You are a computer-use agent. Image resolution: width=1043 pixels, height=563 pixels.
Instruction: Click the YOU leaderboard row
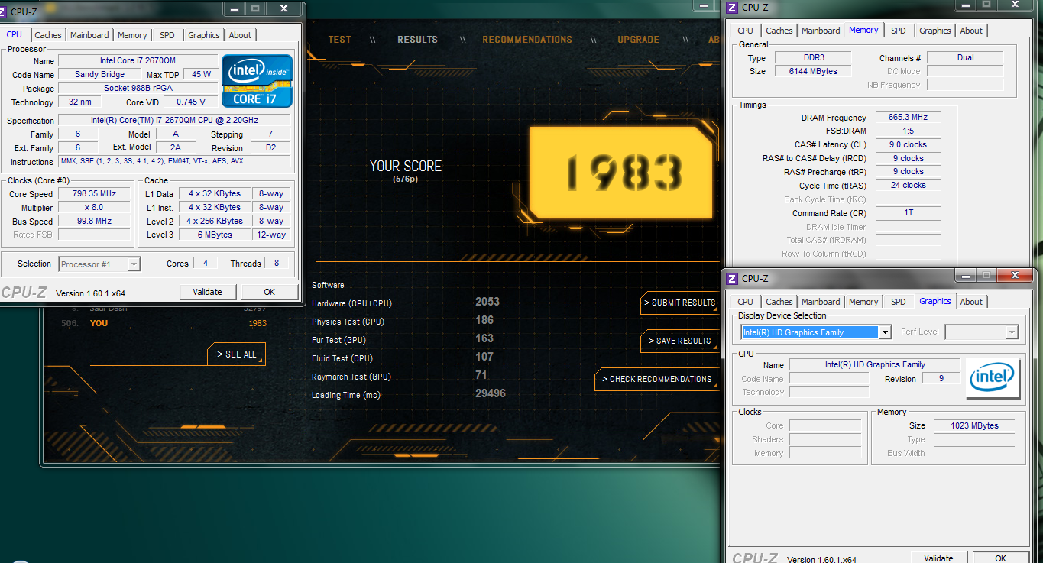click(x=164, y=323)
